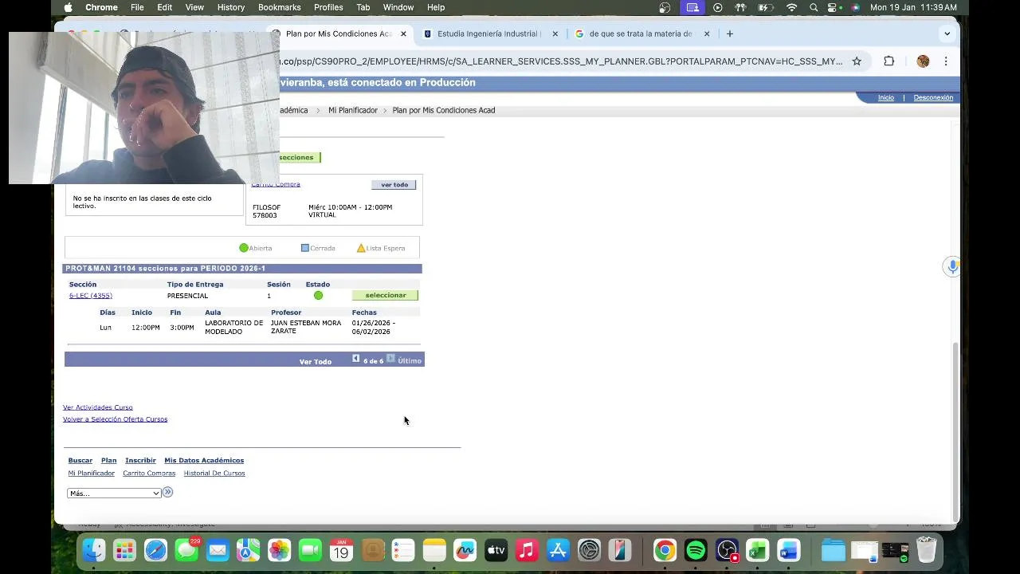1020x574 pixels.
Task: Open the Más... dropdown
Action: pyautogui.click(x=114, y=493)
